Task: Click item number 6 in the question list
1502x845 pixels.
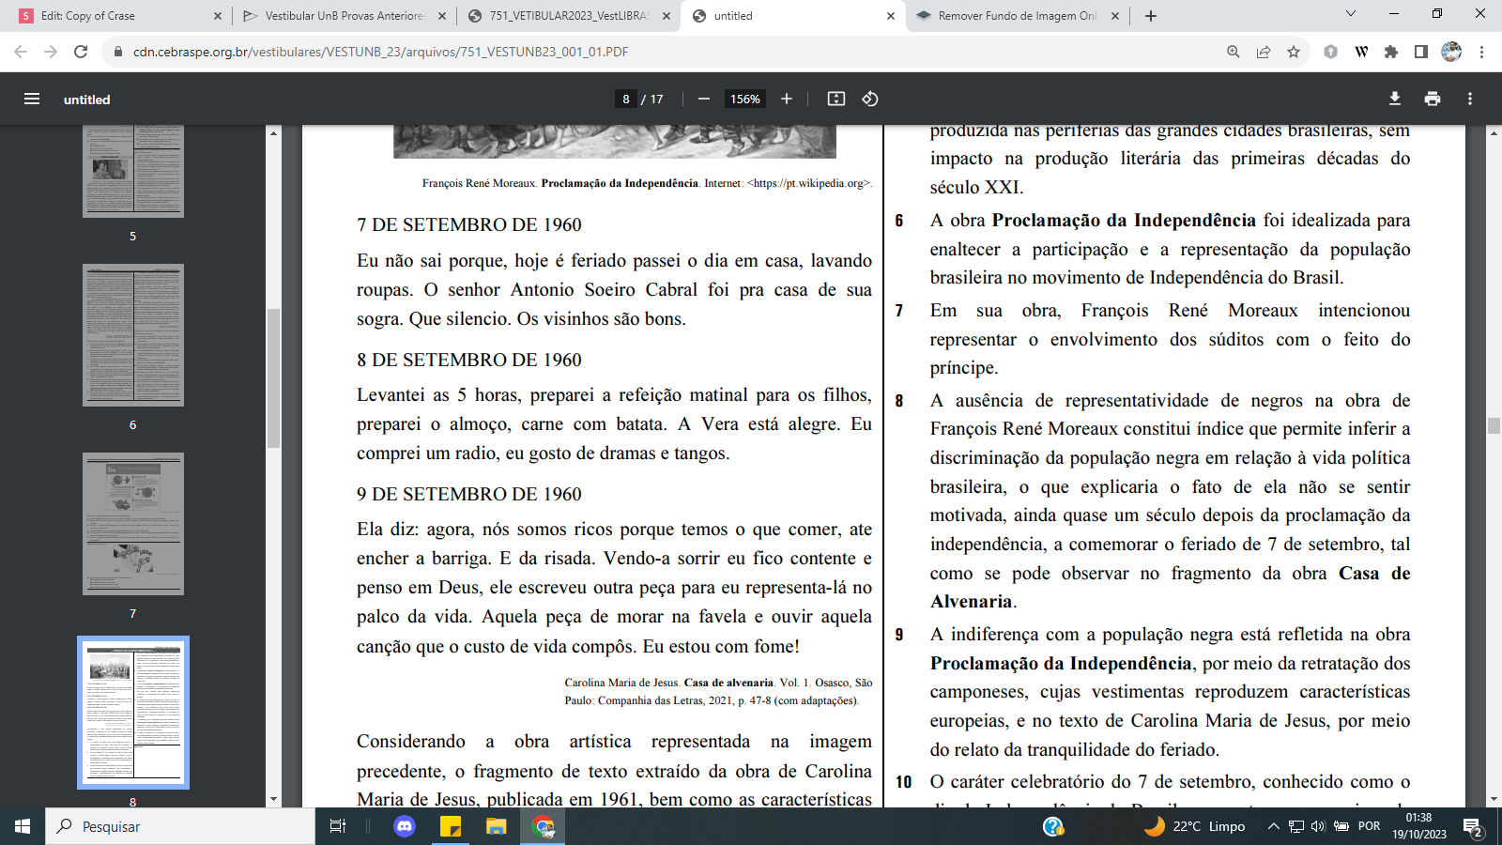Action: pos(899,221)
